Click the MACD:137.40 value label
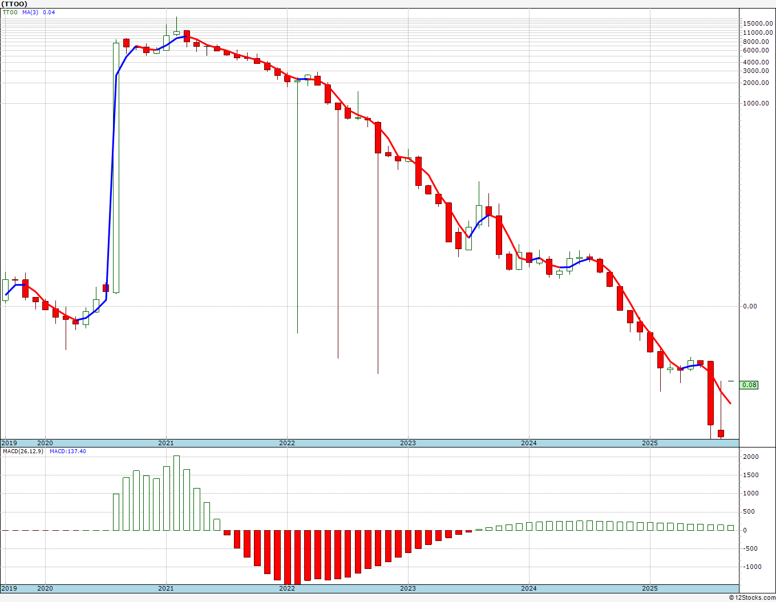The image size is (776, 602). 68,451
